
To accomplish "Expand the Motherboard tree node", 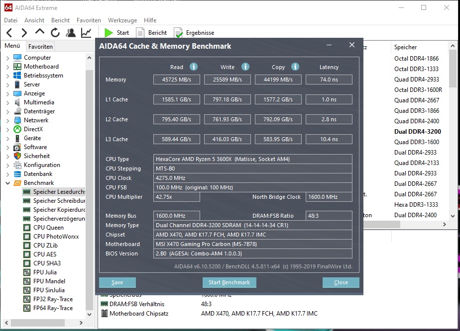I will point(7,67).
